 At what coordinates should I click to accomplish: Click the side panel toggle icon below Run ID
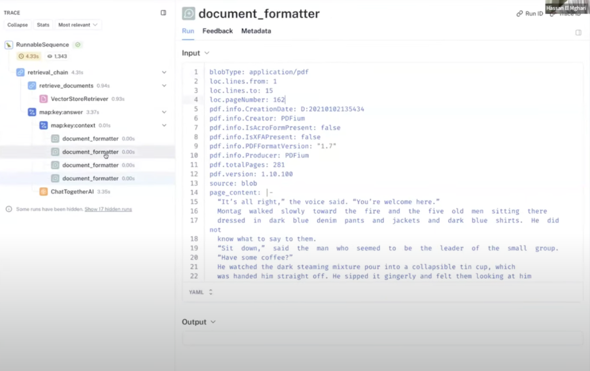(578, 33)
